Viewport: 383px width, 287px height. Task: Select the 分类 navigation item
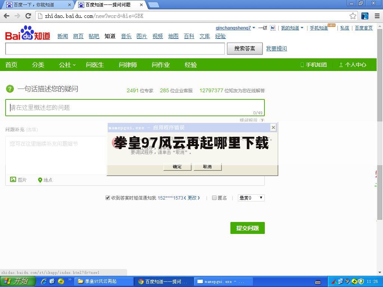point(38,65)
